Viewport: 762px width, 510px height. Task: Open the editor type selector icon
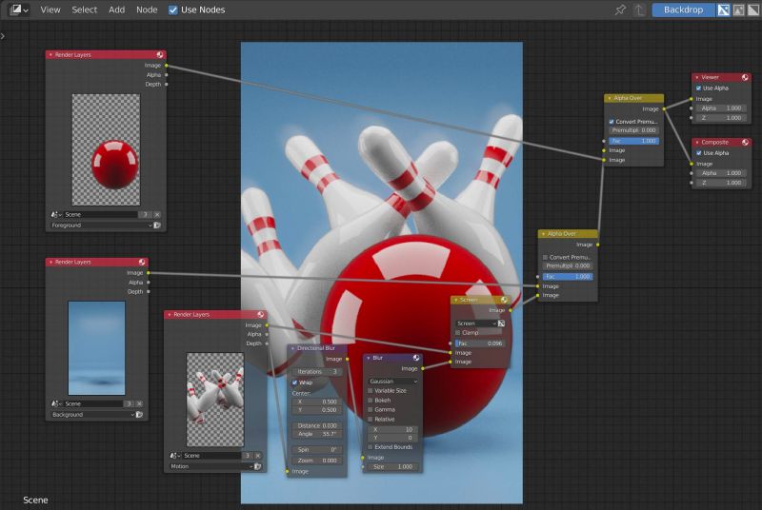[x=19, y=10]
